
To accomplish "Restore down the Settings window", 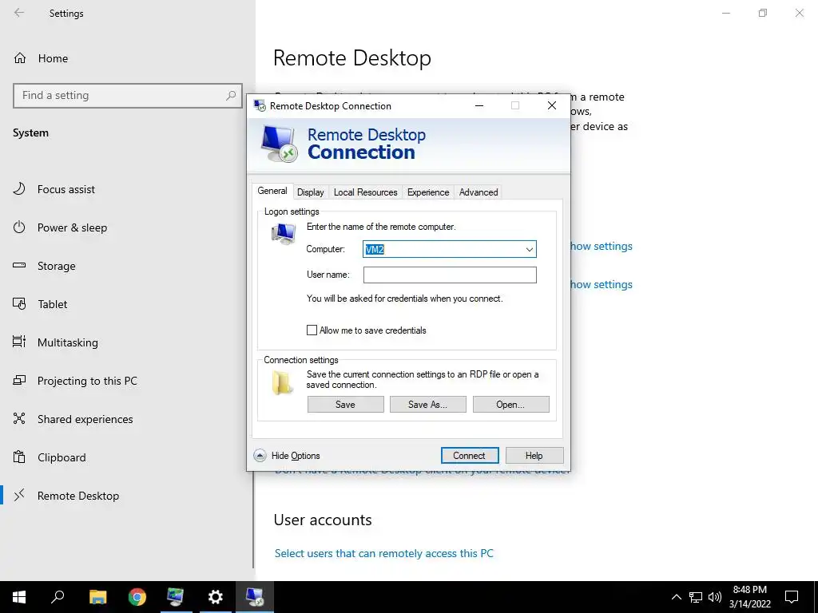I will click(763, 13).
